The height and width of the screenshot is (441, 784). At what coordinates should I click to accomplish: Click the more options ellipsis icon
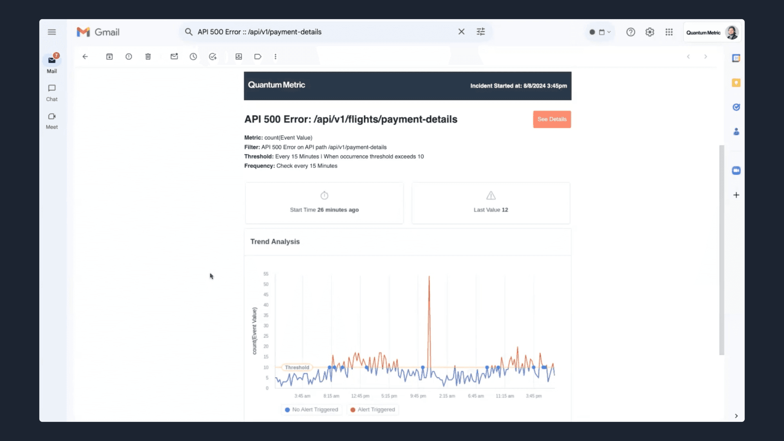276,56
